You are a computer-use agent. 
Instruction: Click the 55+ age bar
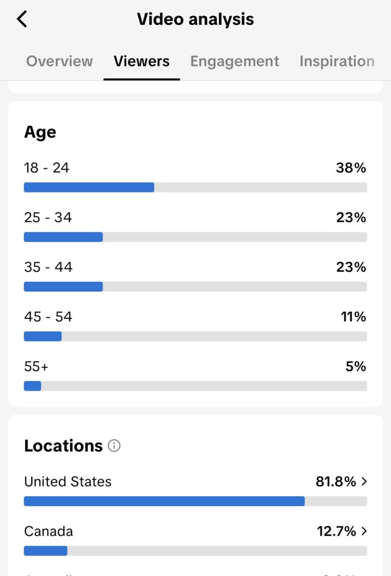[195, 386]
